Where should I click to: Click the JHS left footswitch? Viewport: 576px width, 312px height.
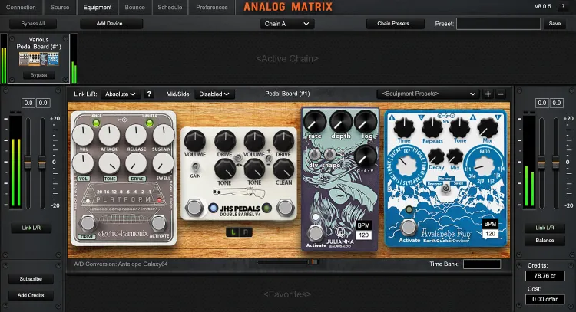pyautogui.click(x=194, y=208)
